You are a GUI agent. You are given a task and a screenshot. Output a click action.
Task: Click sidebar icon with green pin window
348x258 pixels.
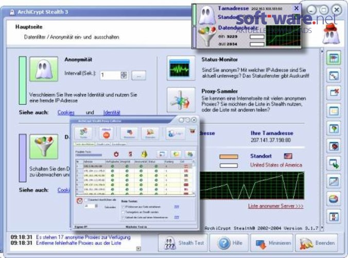(334, 128)
